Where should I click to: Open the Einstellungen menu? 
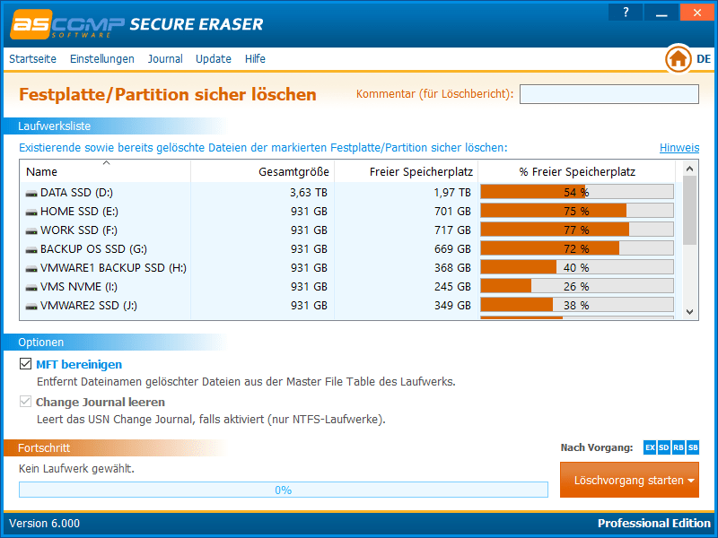click(101, 59)
